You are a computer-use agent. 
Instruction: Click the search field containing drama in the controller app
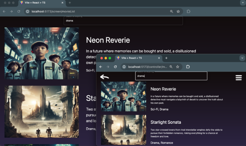point(171,76)
